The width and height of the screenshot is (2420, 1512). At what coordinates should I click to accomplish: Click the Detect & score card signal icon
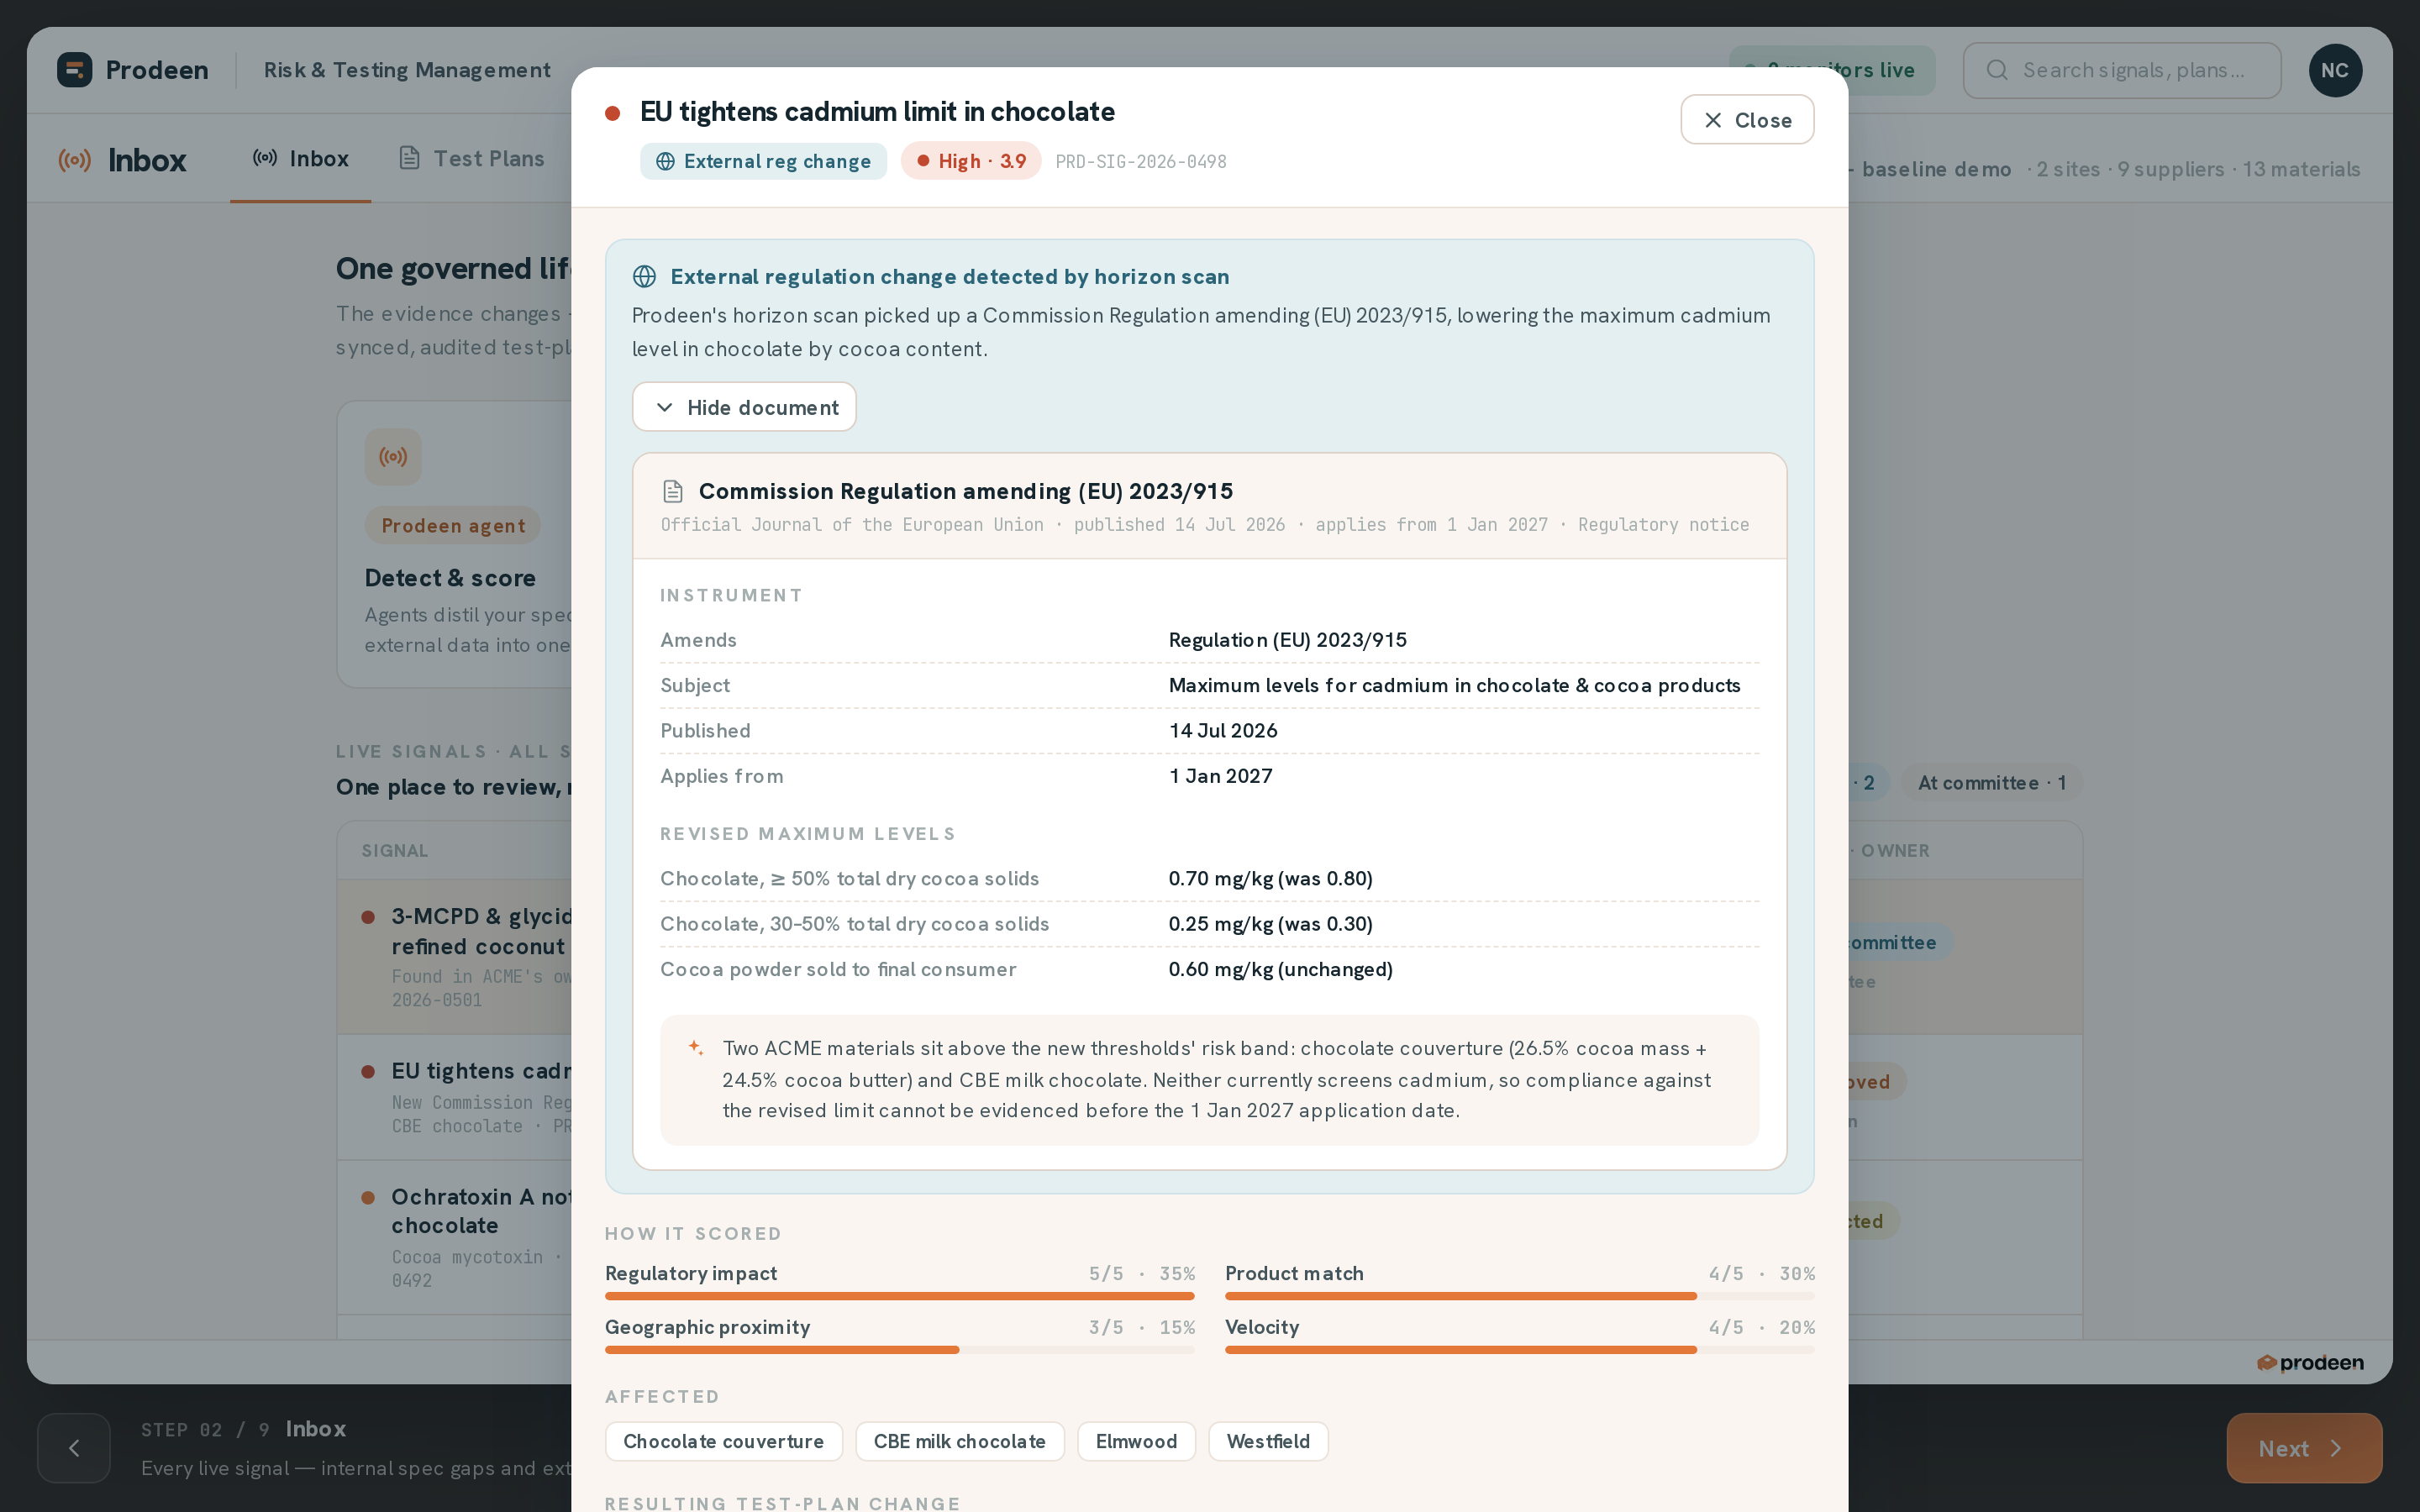coord(392,457)
